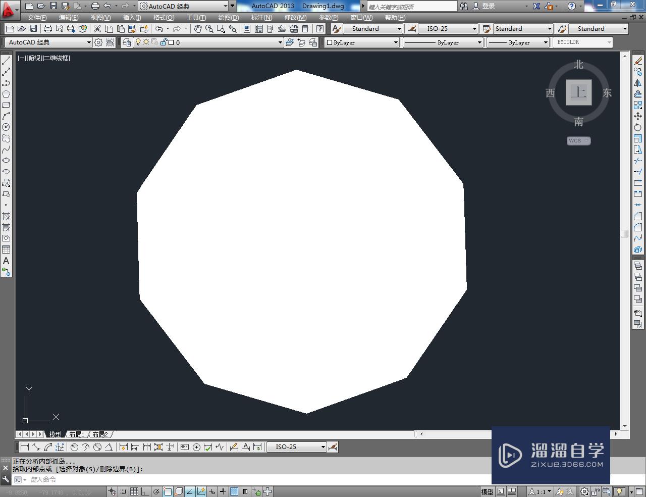Open the Hatch tool in the Draw toolbar
This screenshot has width=646, height=497.
pos(6,216)
